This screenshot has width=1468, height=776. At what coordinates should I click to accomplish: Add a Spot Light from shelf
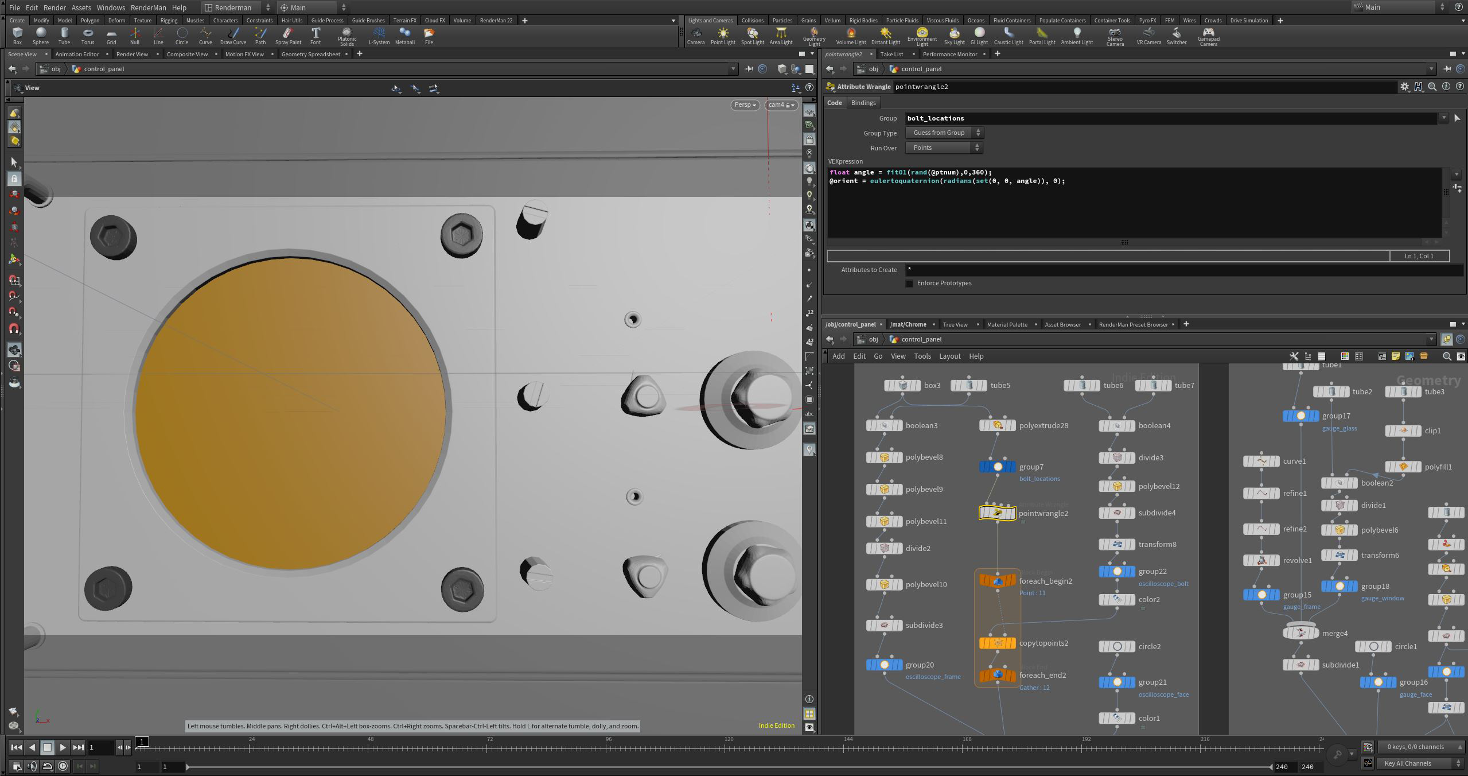click(752, 36)
